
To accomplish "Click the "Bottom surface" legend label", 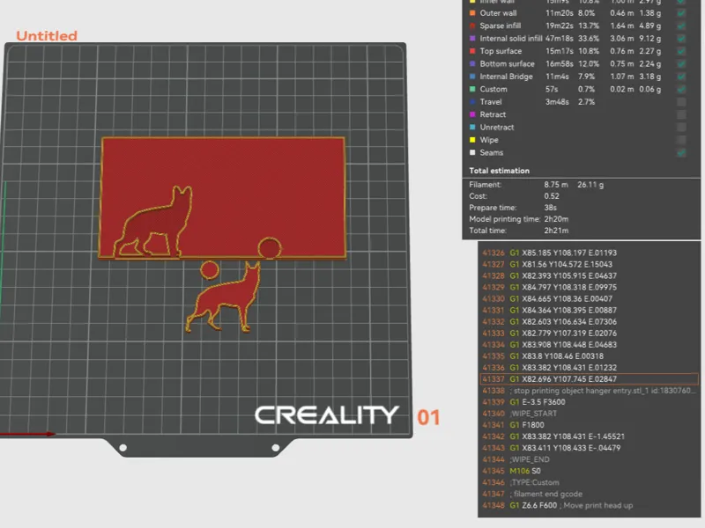I will (x=508, y=63).
